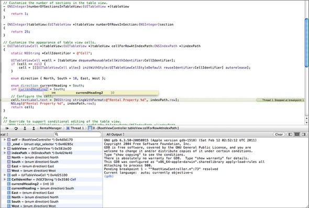This screenshot has width=309, height=208.
Task: Click the Step Out debug button
Action: click(x=34, y=128)
